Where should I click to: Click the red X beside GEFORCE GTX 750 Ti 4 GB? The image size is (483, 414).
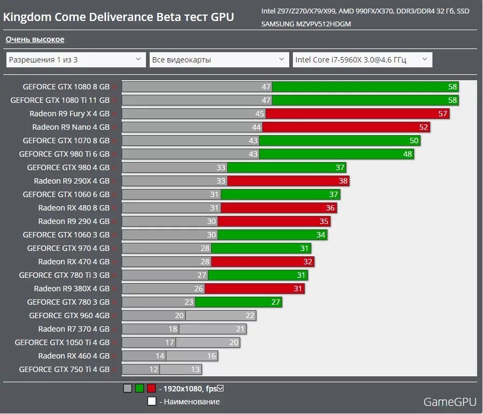pyautogui.click(x=115, y=370)
